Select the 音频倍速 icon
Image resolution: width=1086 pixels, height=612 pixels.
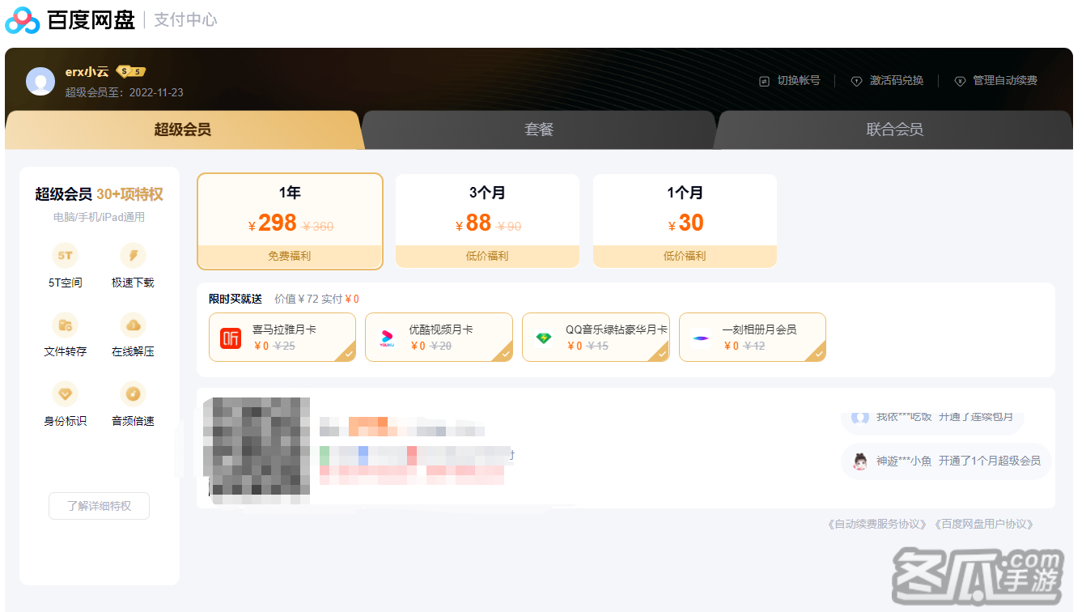[x=133, y=394]
